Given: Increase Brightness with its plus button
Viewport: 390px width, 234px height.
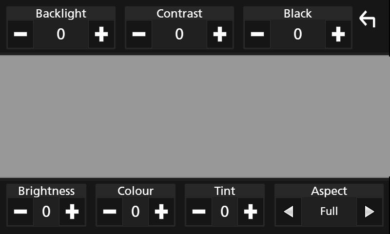Looking at the screenshot, I should pyautogui.click(x=72, y=212).
